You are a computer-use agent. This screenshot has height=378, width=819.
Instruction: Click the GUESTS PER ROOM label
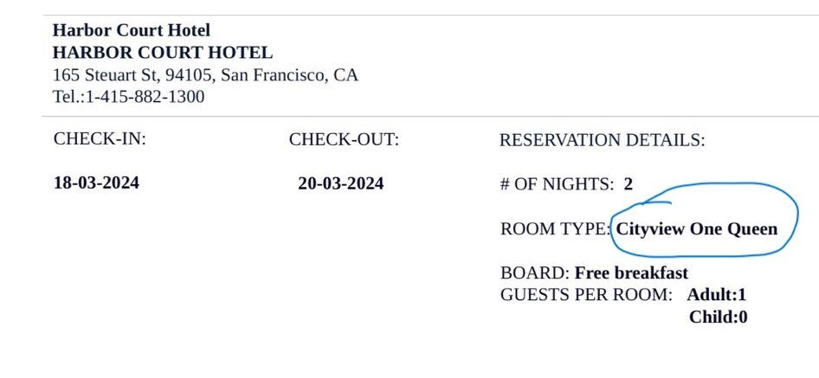[586, 295]
